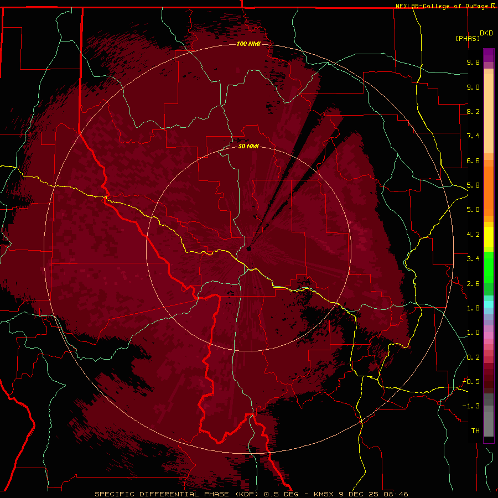Click the 2.6 value on the scale
This screenshot has width=498, height=498.
pyautogui.click(x=473, y=284)
